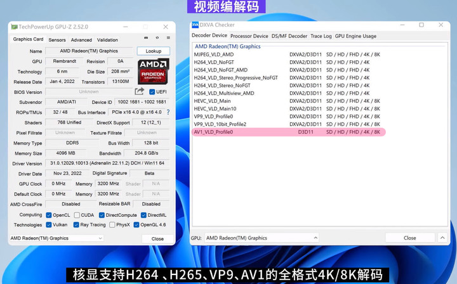Click the Memory Type value DDR5
Viewport: 457px width, 284px height.
tap(72, 143)
